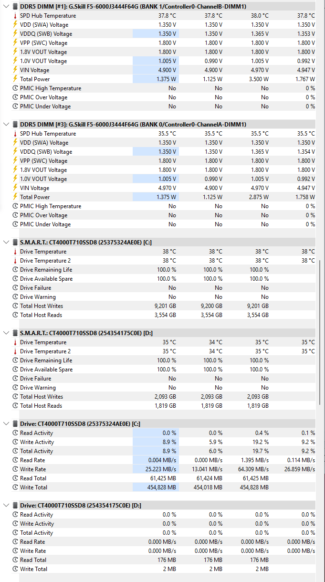Click thermometer icon for C: Drive Temperature 2
This screenshot has height=582, width=325.
tap(15, 261)
